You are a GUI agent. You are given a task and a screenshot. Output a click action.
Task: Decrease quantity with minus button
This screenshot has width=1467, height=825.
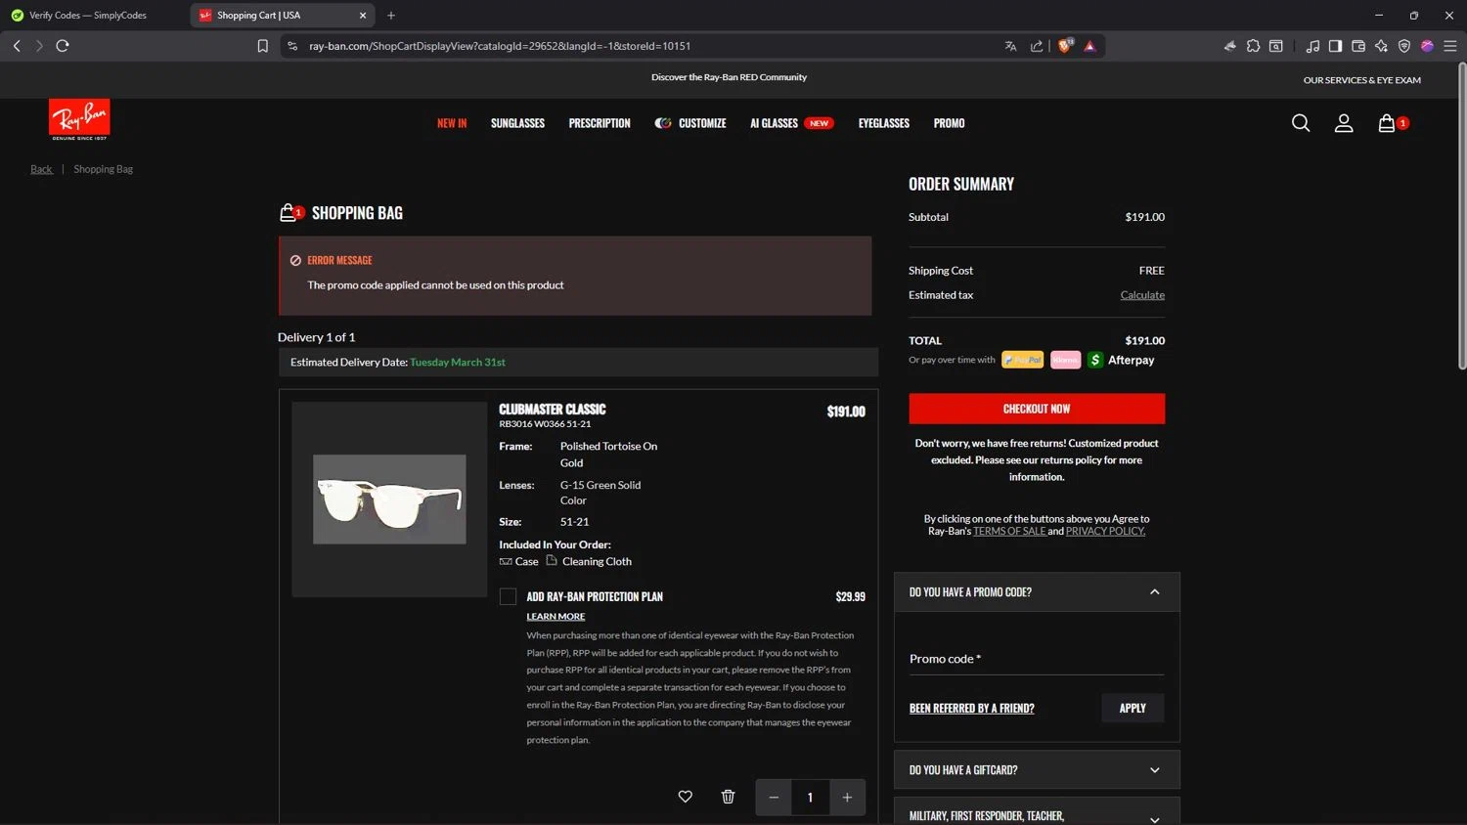(x=774, y=798)
